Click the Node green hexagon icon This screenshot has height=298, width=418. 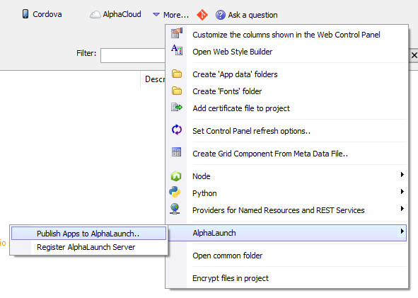176,176
